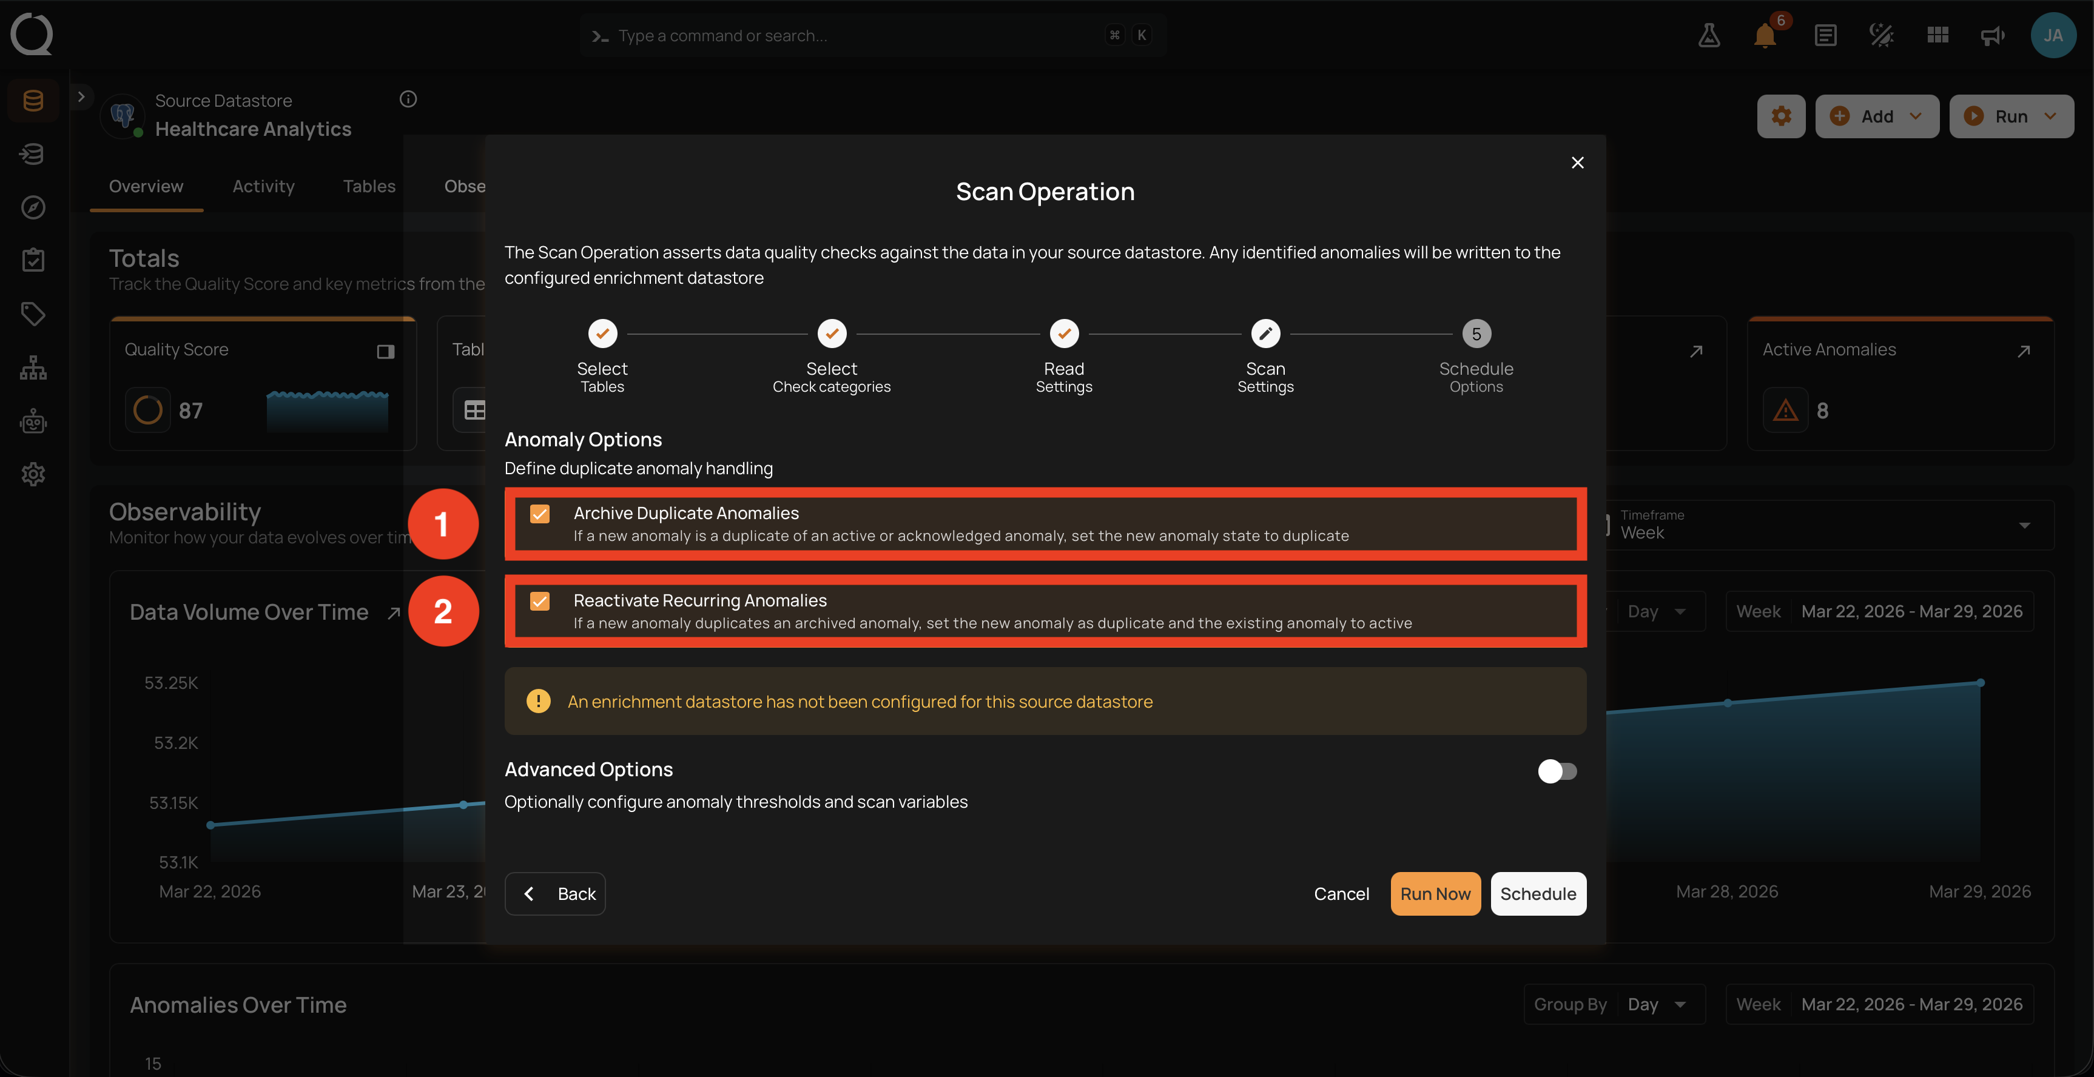Open the Checks clipboard sidebar icon
The width and height of the screenshot is (2094, 1077).
click(x=33, y=260)
